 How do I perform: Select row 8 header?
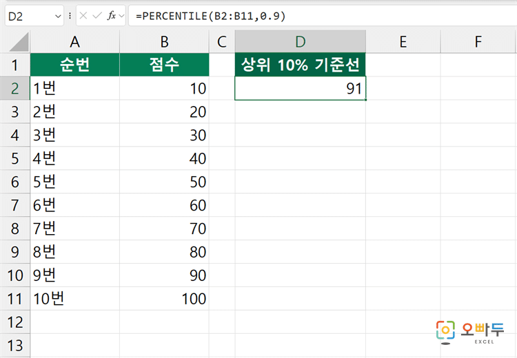tap(15, 229)
